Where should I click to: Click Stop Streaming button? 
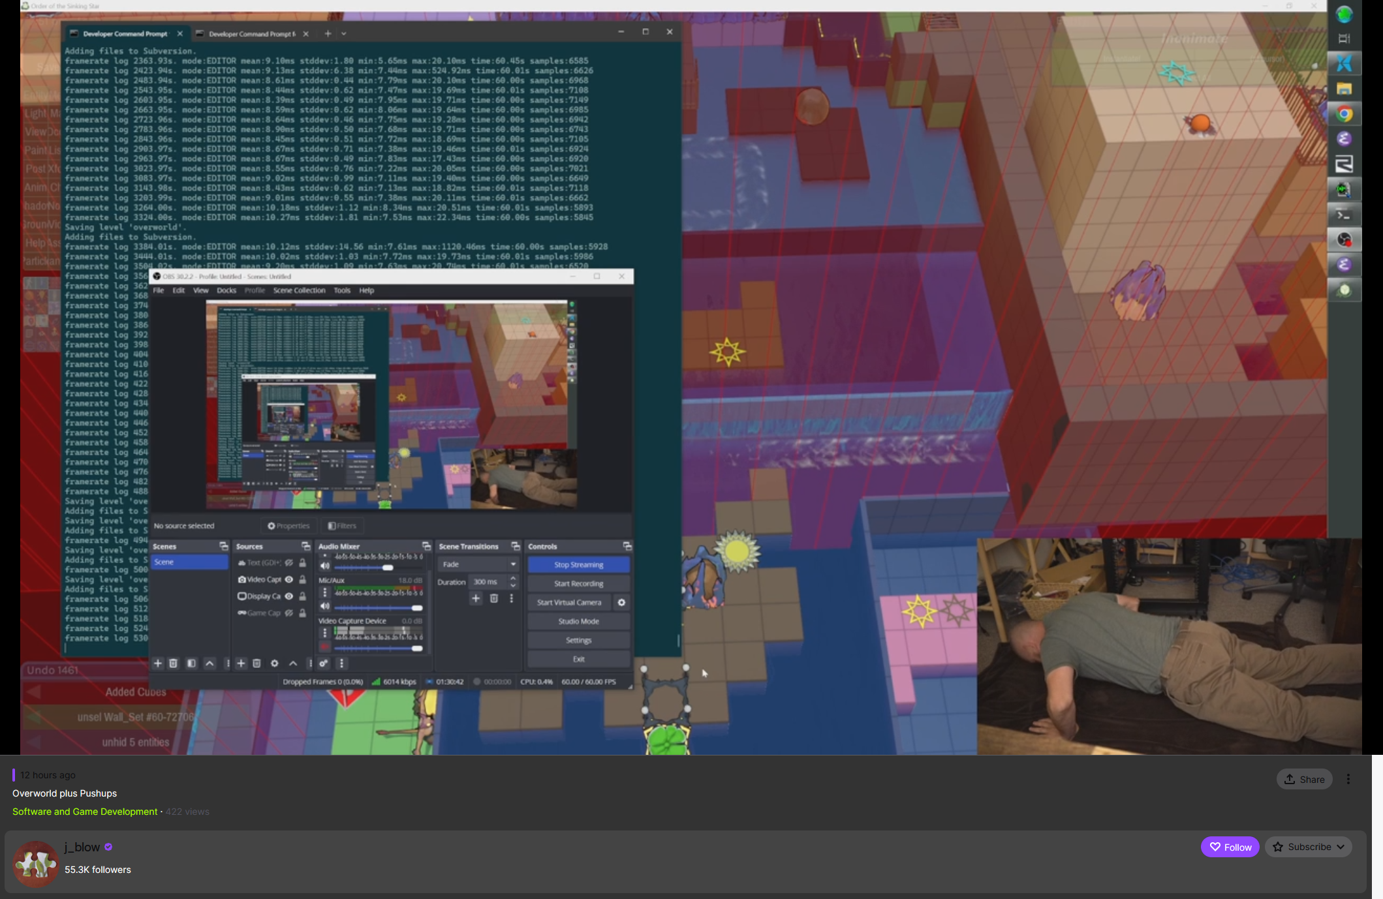pos(578,565)
